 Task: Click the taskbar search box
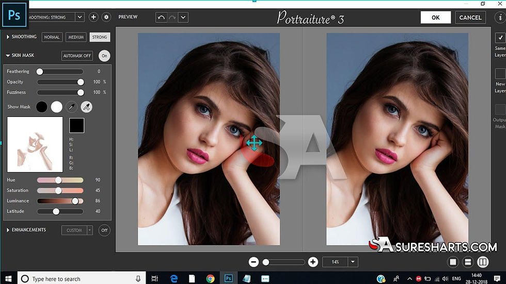click(x=82, y=278)
